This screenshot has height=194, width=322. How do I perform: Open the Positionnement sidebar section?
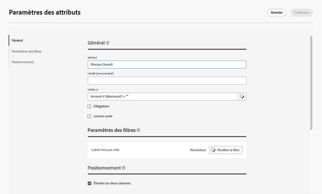[23, 62]
